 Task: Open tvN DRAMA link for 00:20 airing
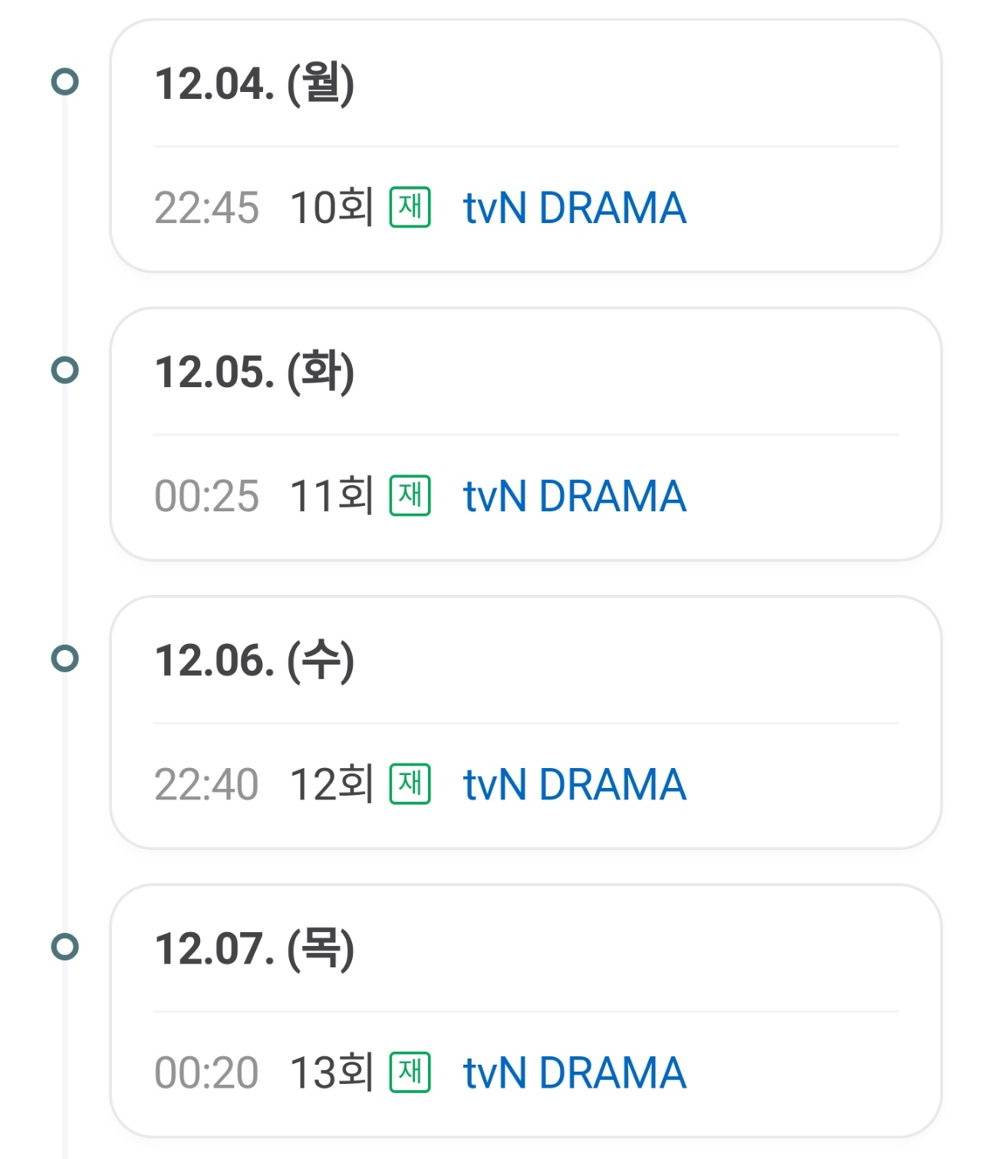574,1072
